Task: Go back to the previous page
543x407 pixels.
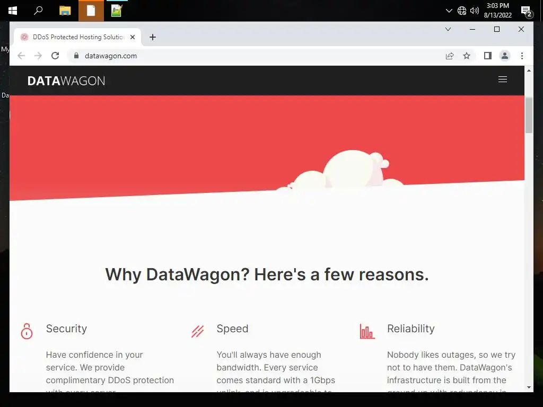Action: click(21, 56)
